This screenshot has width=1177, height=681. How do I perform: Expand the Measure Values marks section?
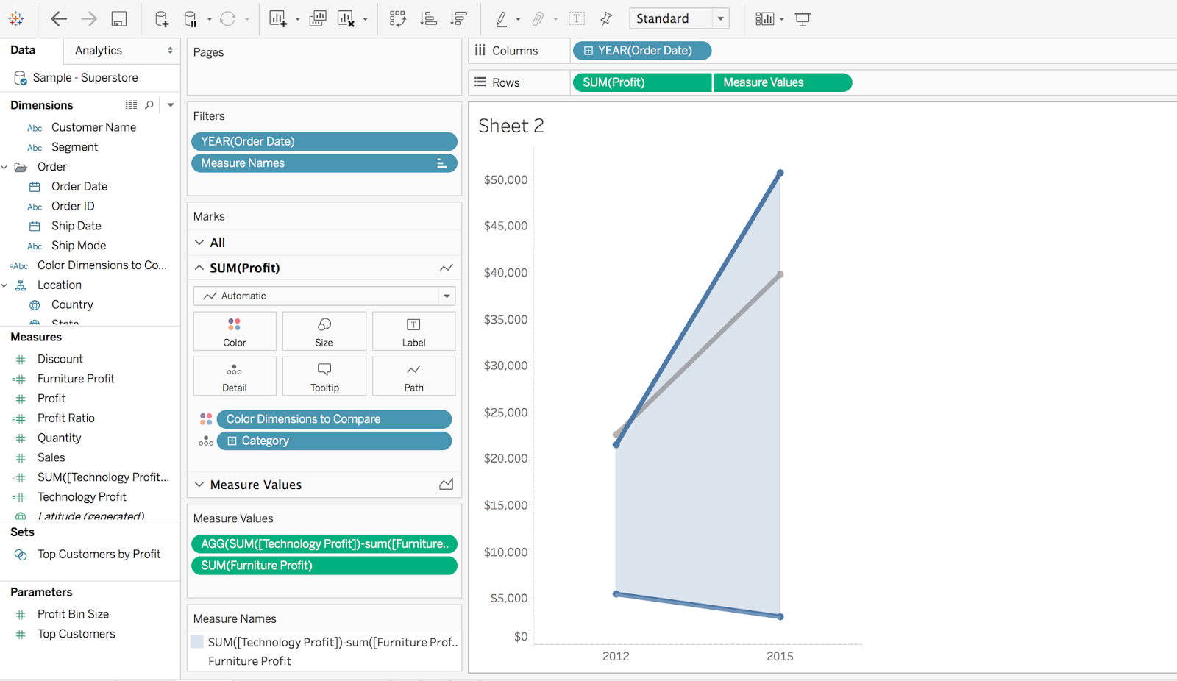[x=199, y=485]
